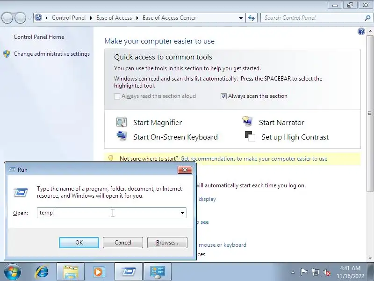
Task: Click the network tray icon
Action: 316,272
